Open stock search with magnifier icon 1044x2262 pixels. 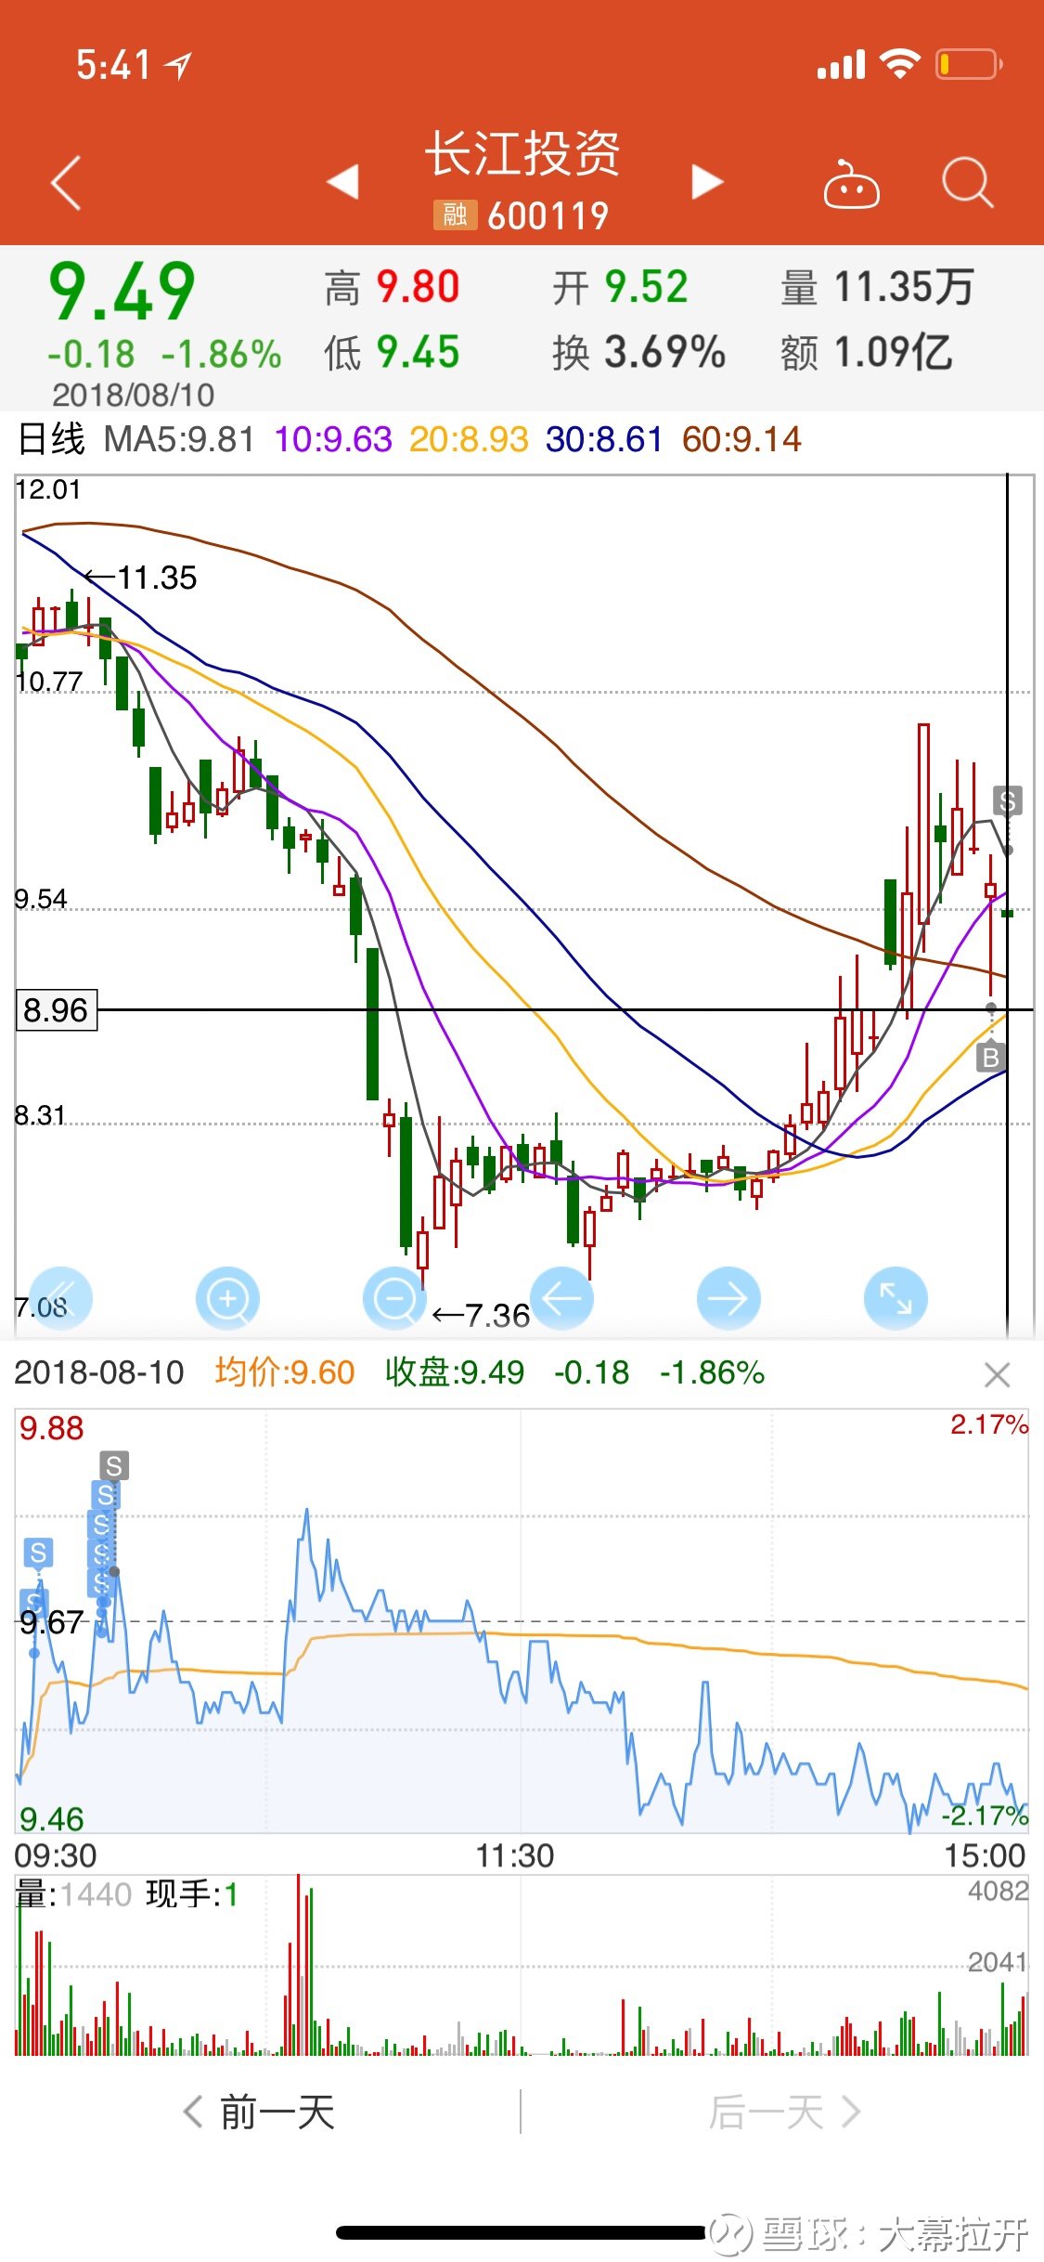point(968,182)
